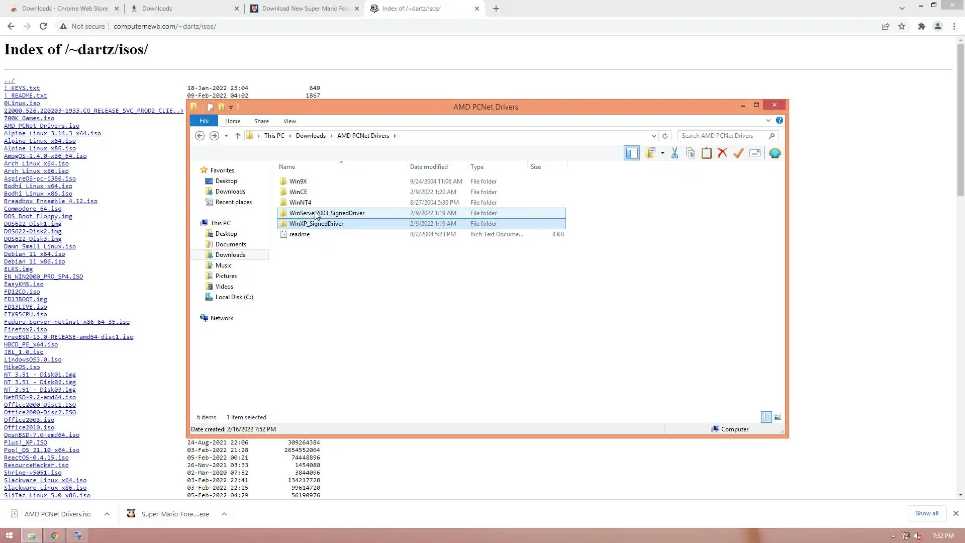This screenshot has height=543, width=965.
Task: Open the blue File menu
Action: tap(204, 121)
